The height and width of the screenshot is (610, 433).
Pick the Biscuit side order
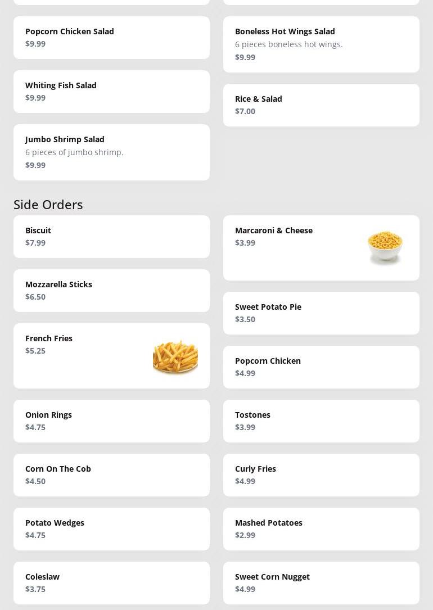[x=111, y=237]
